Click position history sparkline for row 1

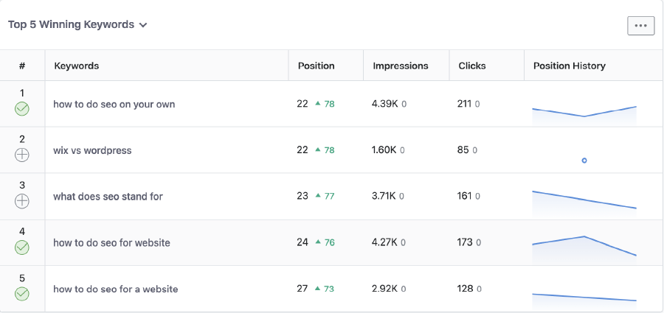click(x=584, y=112)
